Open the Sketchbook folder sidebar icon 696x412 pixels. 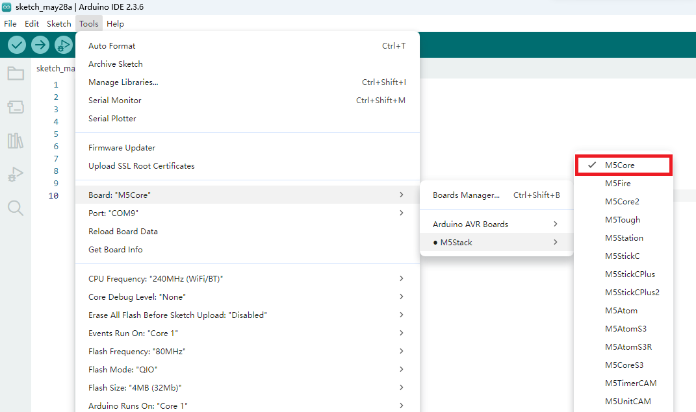pyautogui.click(x=16, y=73)
